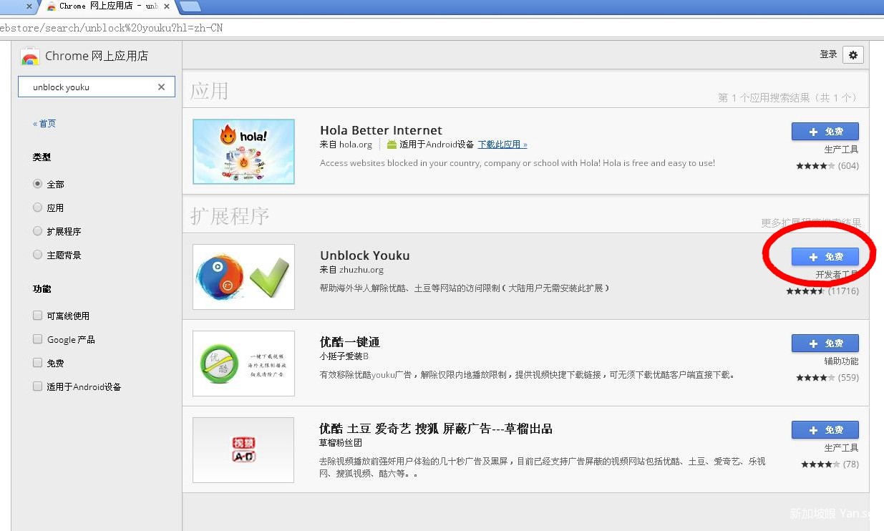Check the Google 产品 filter
The image size is (884, 531).
click(x=38, y=339)
